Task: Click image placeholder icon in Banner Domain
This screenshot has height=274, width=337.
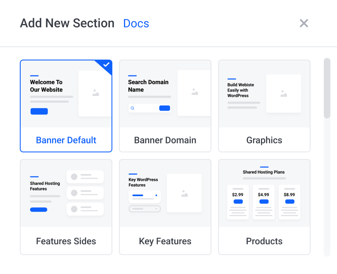Action: click(x=195, y=92)
